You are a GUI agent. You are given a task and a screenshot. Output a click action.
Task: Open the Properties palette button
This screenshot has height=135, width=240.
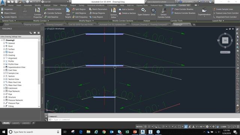click(7, 9)
